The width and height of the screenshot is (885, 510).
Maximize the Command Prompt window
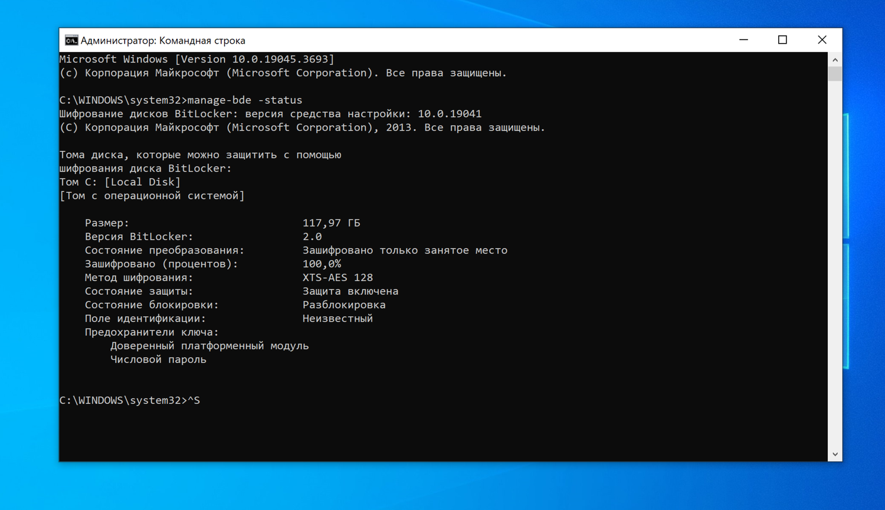tap(782, 40)
